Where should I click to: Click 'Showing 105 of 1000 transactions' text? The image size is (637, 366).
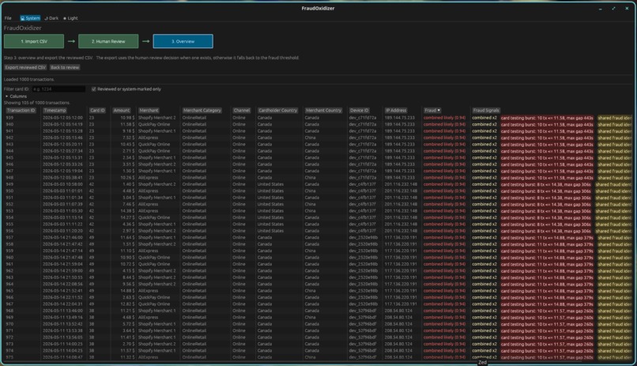[36, 103]
